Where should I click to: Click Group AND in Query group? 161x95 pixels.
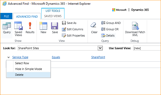[x=111, y=23]
